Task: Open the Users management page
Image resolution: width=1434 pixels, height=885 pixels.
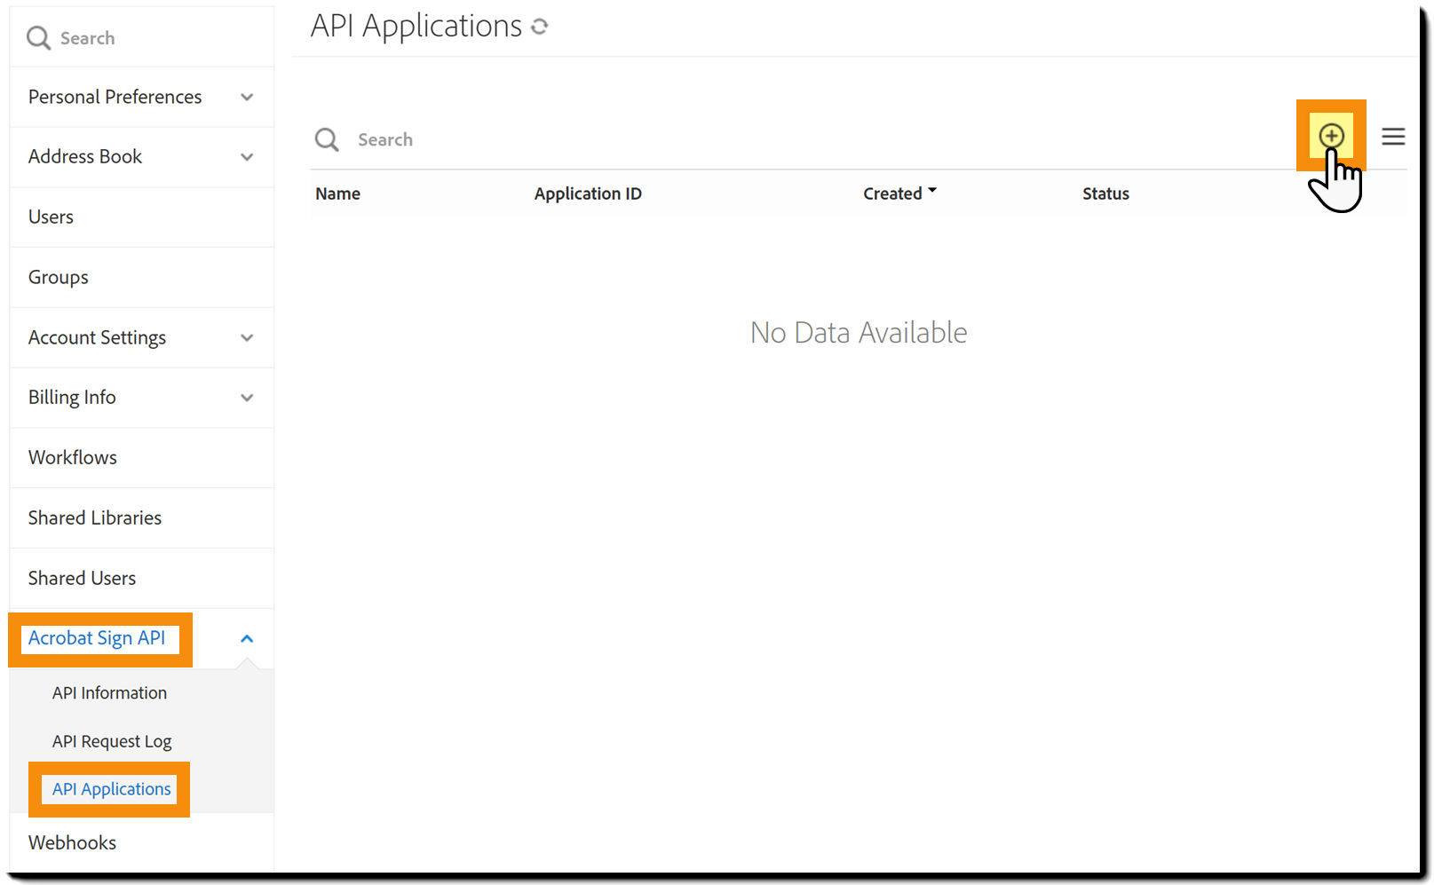Action: pyautogui.click(x=50, y=217)
